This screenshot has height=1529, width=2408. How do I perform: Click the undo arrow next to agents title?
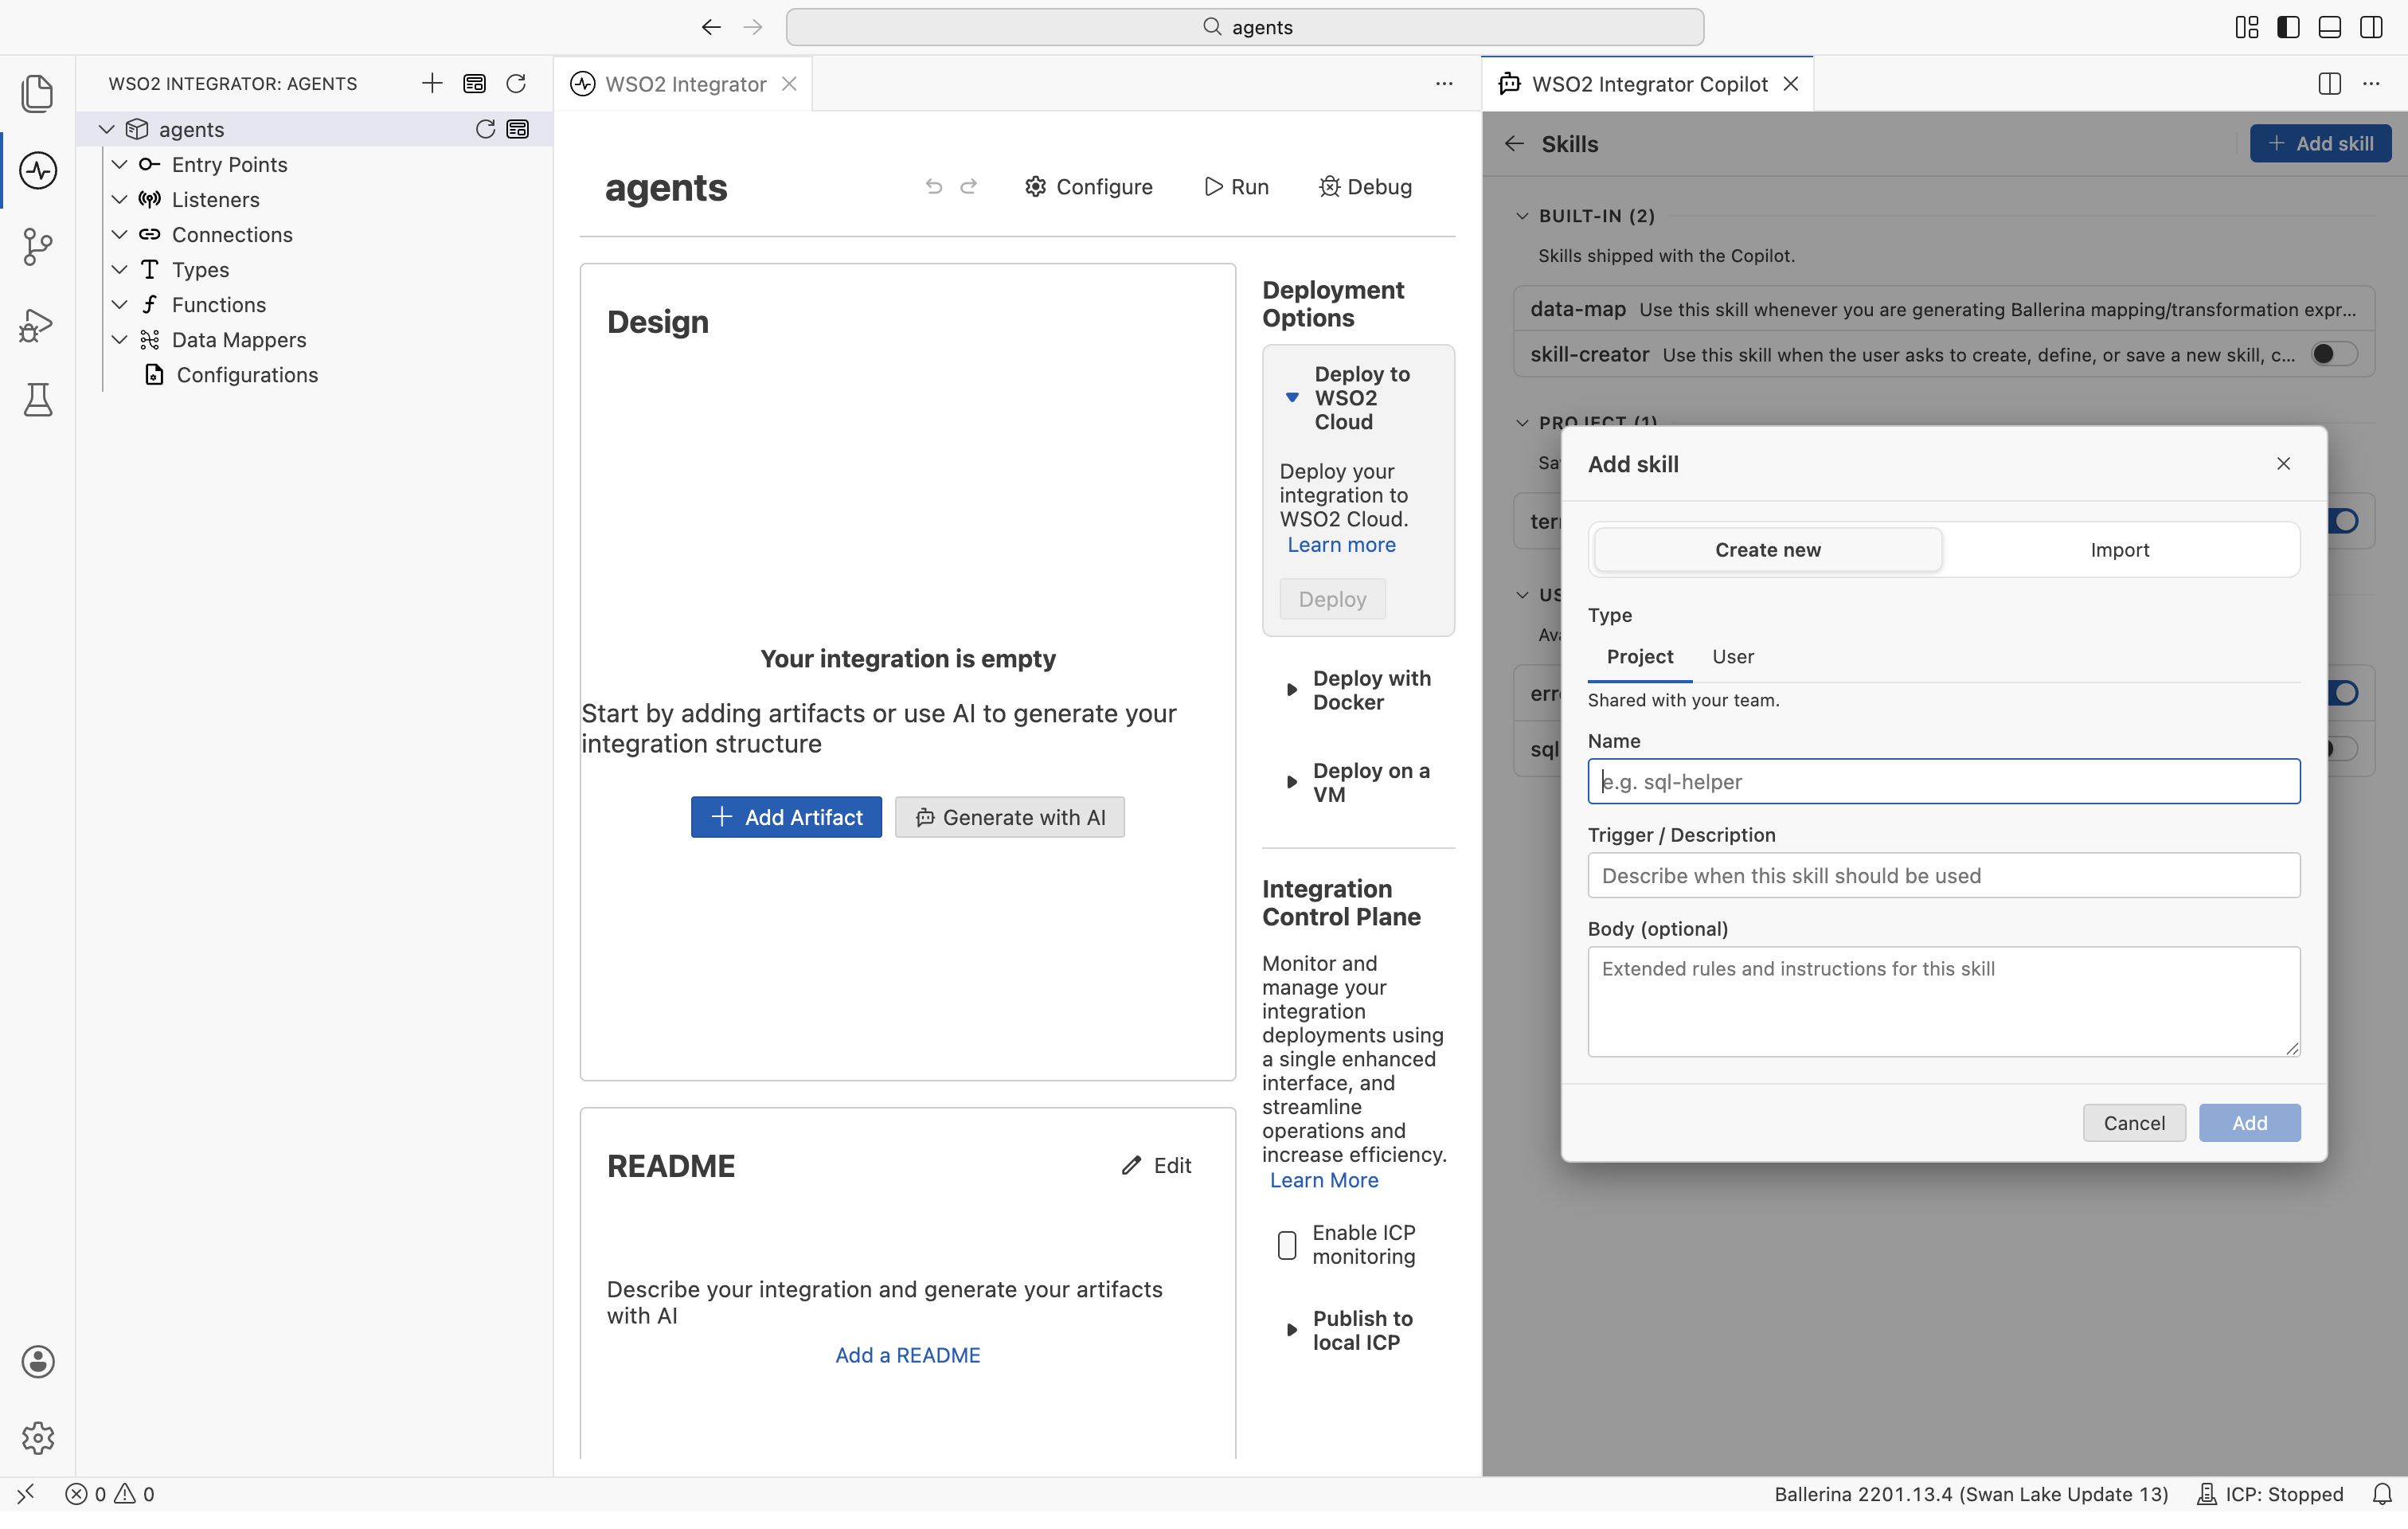pos(933,186)
